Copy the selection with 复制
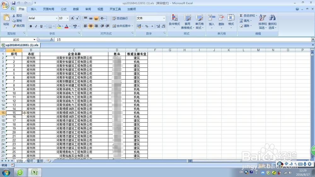The height and width of the screenshot is (177, 315). tap(17, 21)
